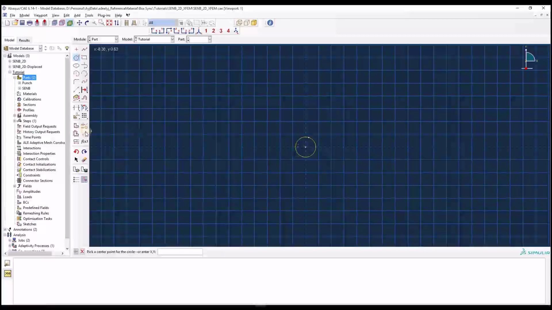552x310 pixels.
Task: Select the Save Model Database icon
Action: coord(22,23)
